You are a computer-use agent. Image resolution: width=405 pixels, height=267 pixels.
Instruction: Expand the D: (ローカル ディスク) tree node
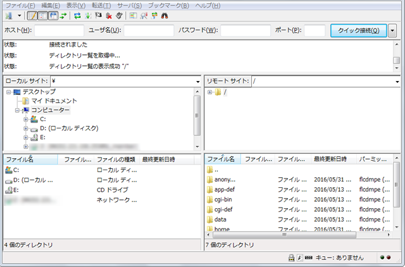(25, 128)
